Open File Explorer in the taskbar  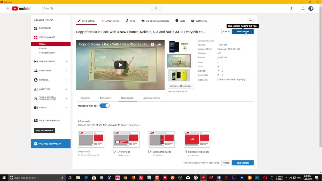point(78,178)
